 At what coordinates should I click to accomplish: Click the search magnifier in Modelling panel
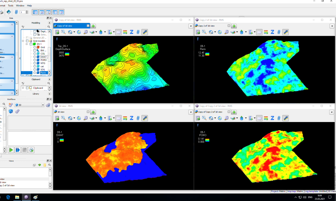(49, 27)
